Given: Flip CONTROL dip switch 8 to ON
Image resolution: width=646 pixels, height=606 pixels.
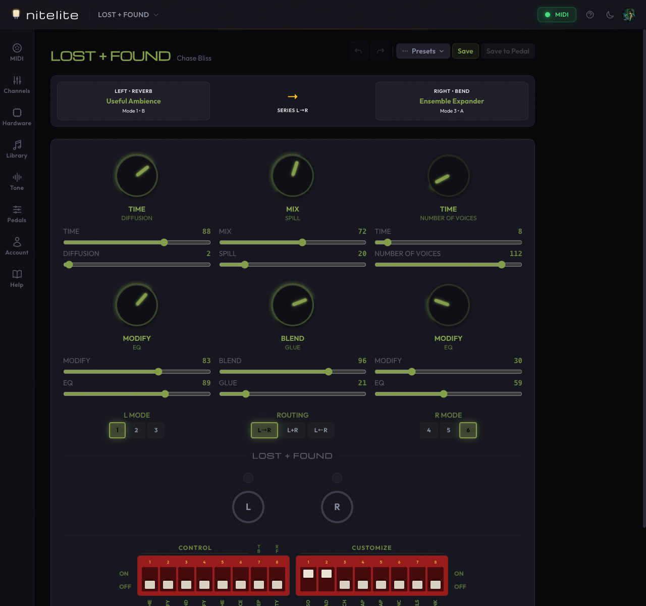Looking at the screenshot, I should (277, 573).
